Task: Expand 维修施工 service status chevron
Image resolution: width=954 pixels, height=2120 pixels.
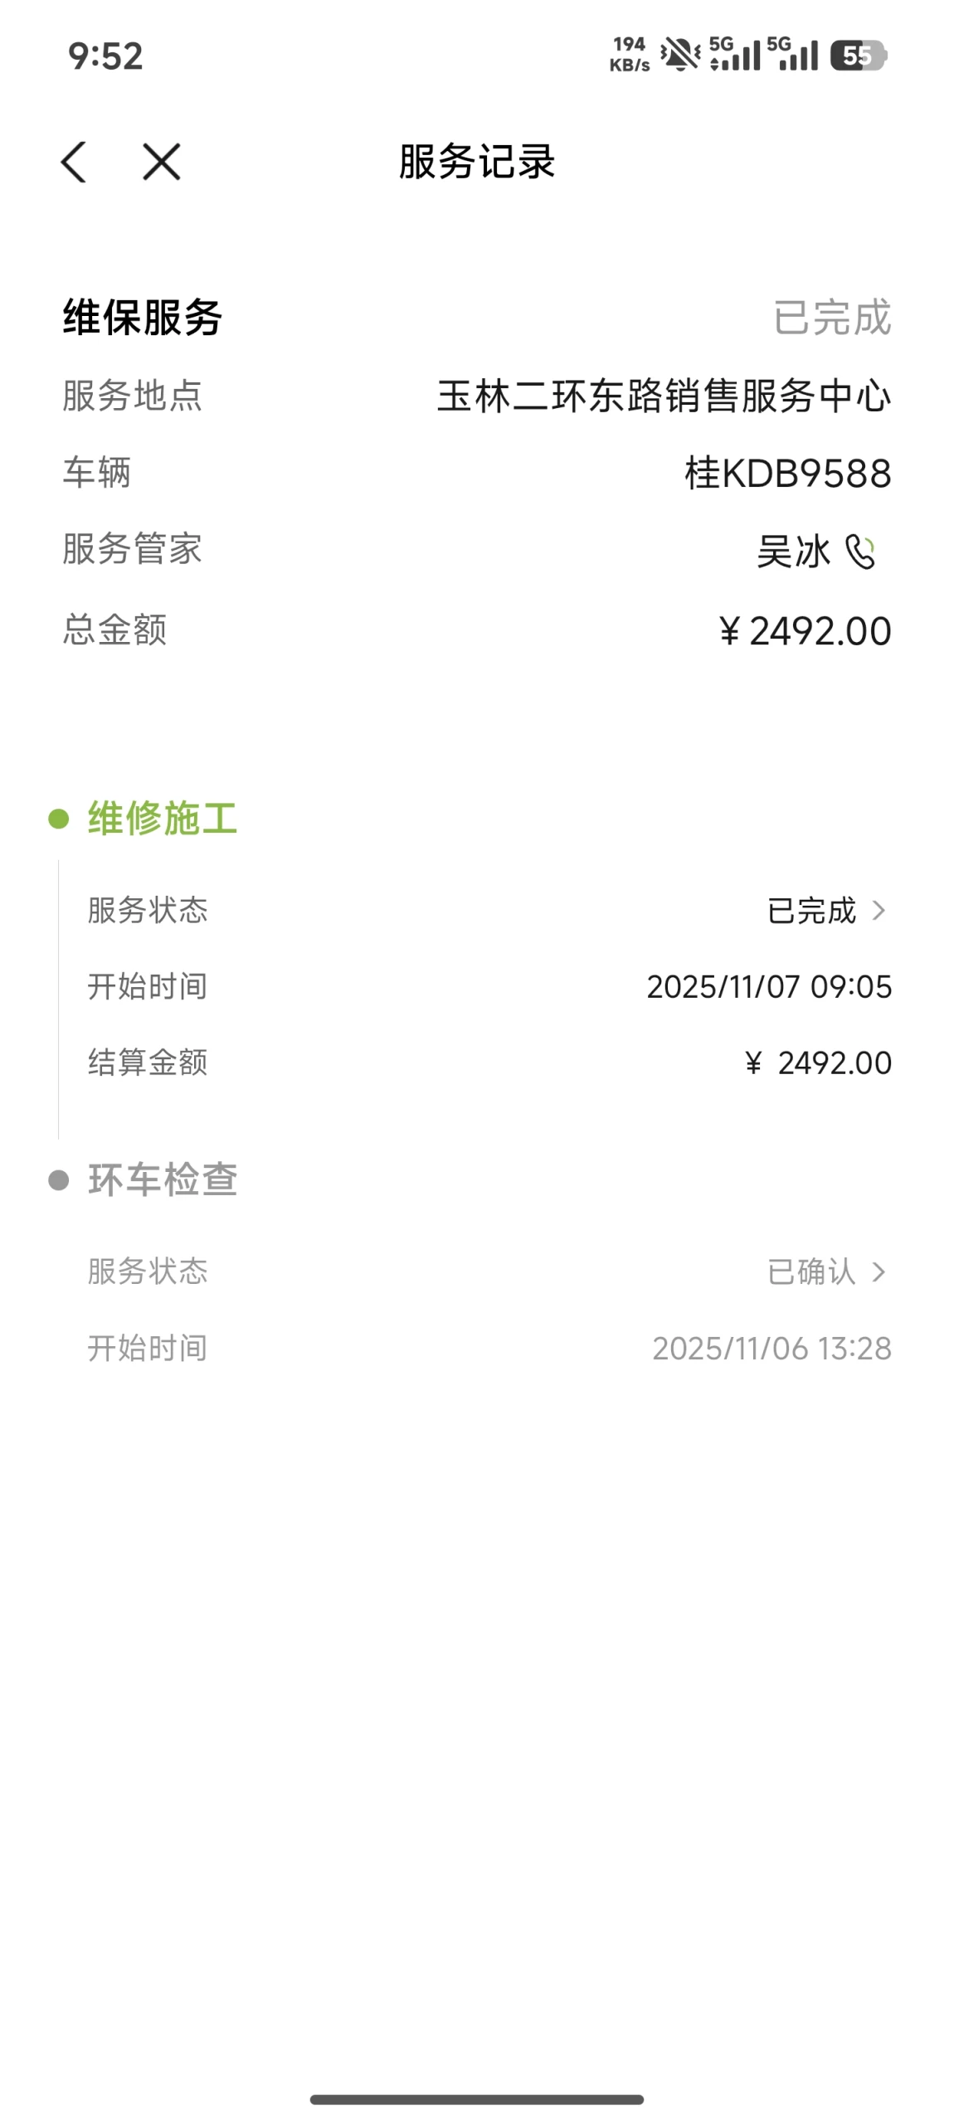Action: 879,911
